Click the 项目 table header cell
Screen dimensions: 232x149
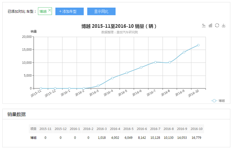click(33, 129)
